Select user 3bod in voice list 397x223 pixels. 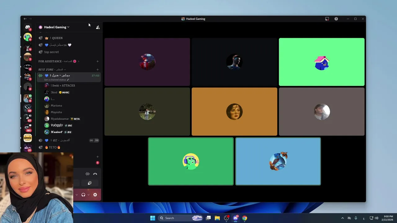(x=72, y=92)
